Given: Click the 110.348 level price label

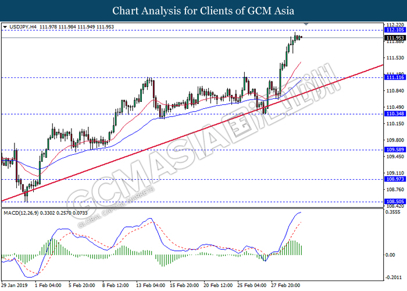Looking at the screenshot, I should 395,114.
